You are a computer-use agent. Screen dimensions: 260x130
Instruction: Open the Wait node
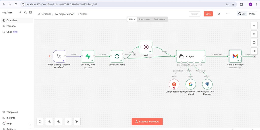(146, 47)
